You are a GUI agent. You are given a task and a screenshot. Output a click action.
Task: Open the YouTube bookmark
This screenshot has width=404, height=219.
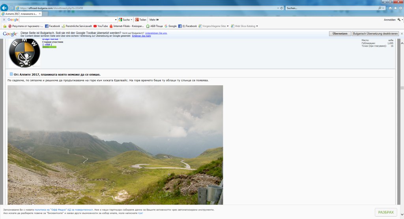(x=101, y=26)
